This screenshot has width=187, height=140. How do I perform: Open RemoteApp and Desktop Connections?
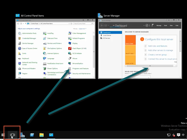coord(54,73)
